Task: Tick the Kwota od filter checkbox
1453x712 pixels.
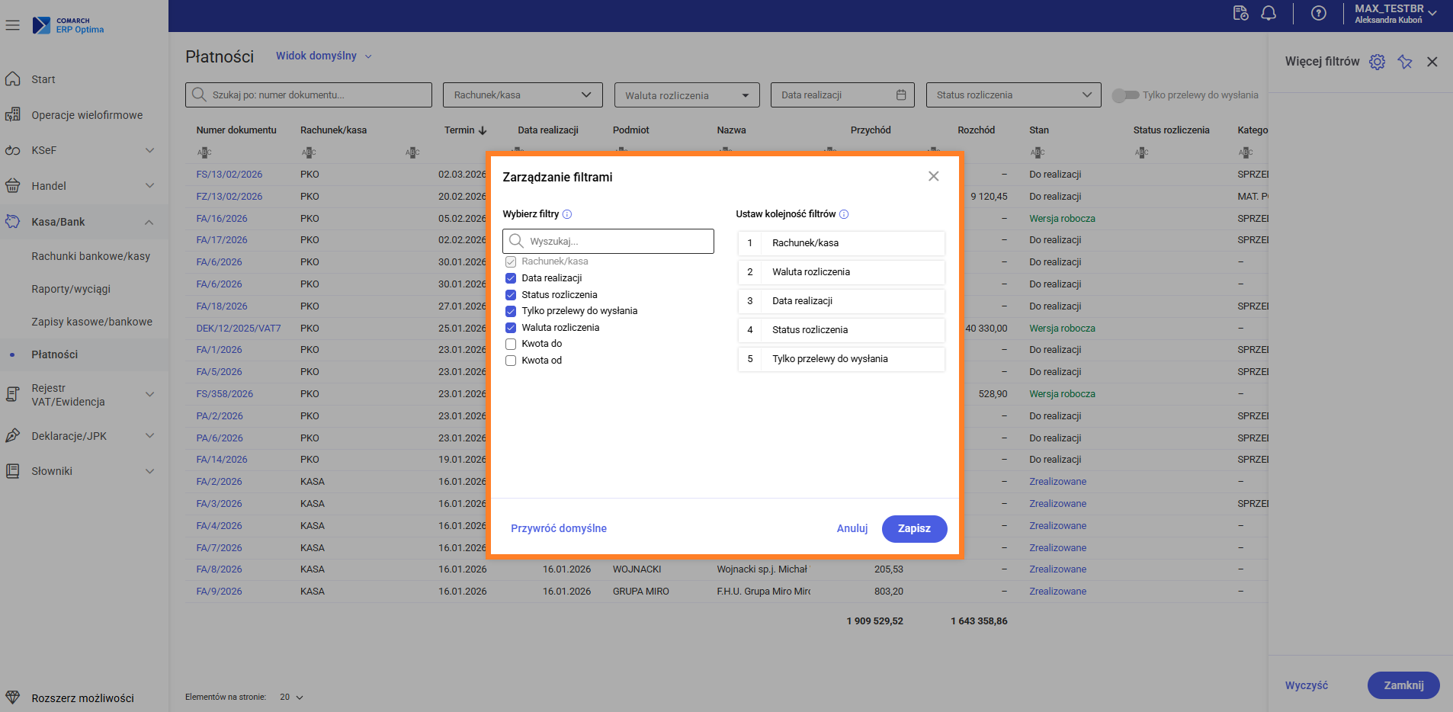Action: [x=511, y=361]
